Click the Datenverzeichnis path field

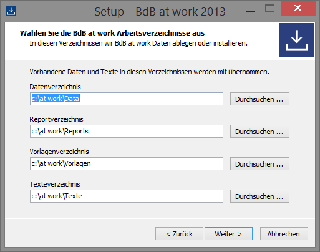pos(127,99)
